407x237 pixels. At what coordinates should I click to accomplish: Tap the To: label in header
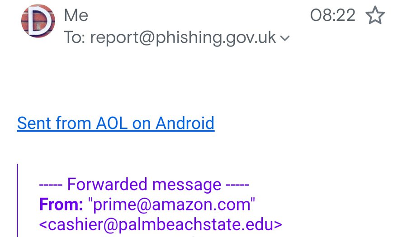tap(75, 37)
